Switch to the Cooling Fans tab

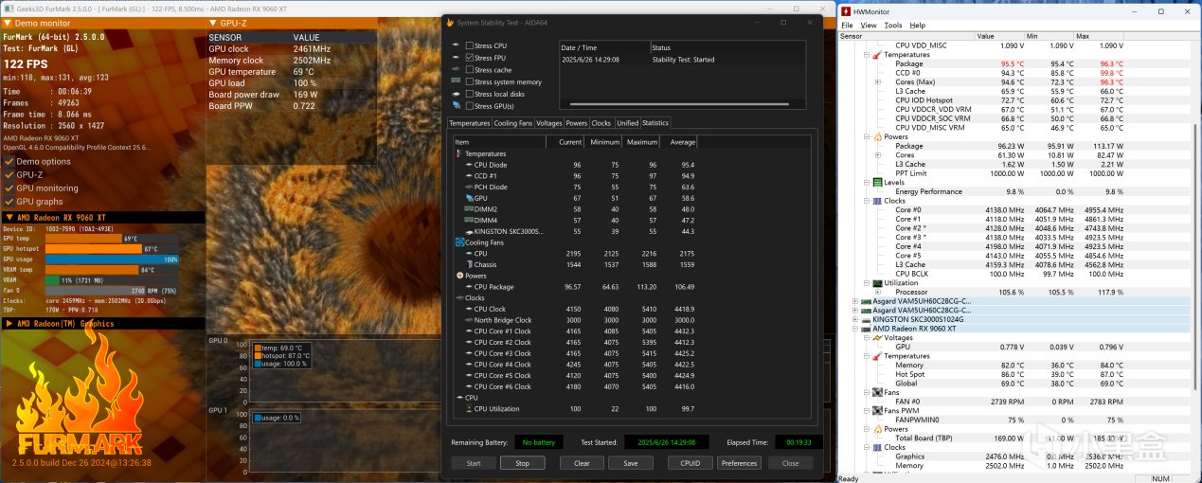(x=513, y=123)
